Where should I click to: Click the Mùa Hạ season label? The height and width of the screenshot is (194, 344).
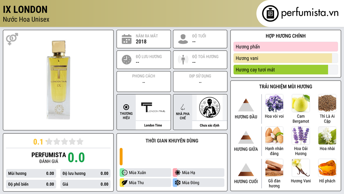click(x=188, y=173)
